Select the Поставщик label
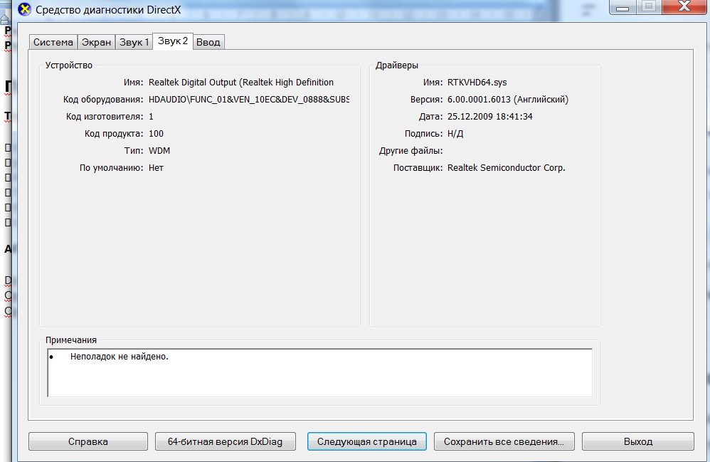The width and height of the screenshot is (710, 462). [x=418, y=168]
